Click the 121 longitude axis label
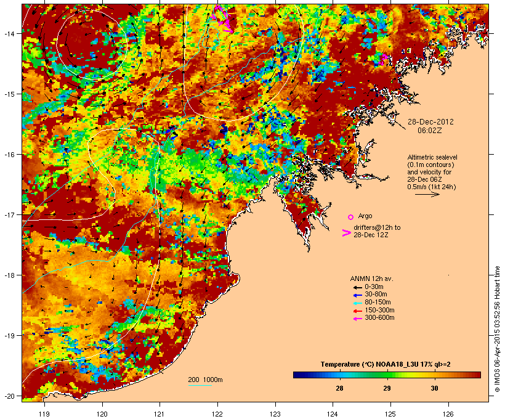This screenshot has height=419, width=505. pyautogui.click(x=160, y=414)
